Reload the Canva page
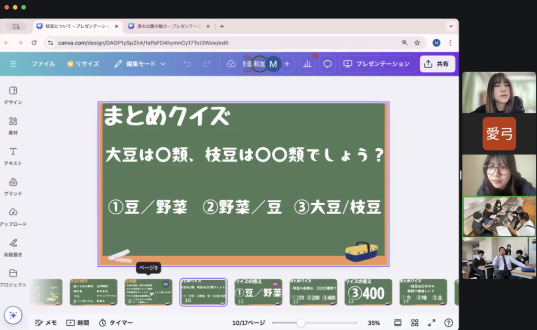 (x=34, y=43)
